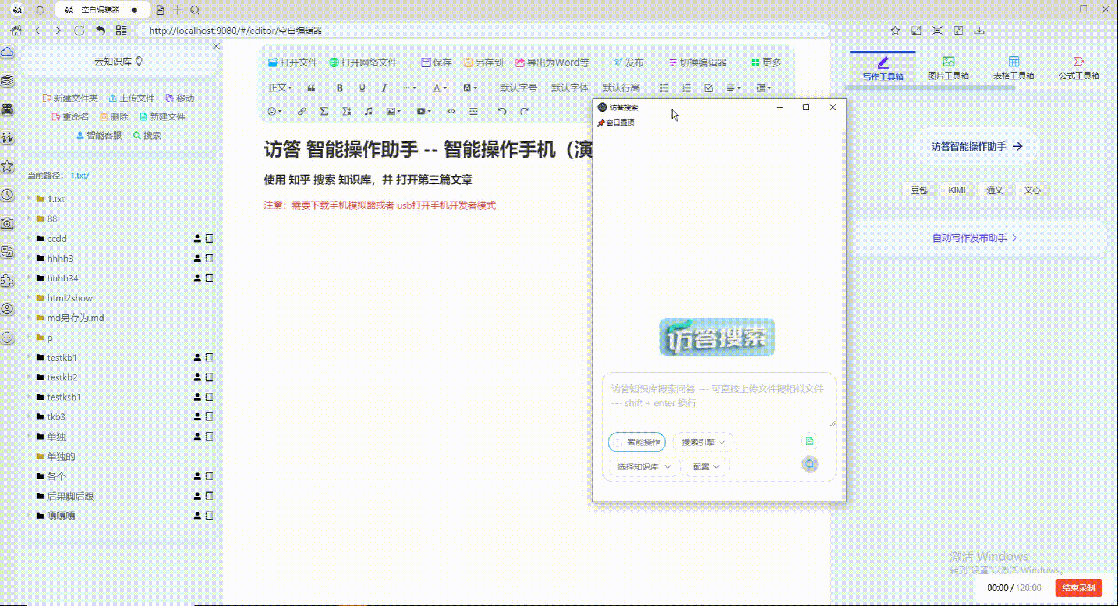This screenshot has width=1118, height=606.
Task: Click the undo arrow in the toolbar
Action: 502,111
